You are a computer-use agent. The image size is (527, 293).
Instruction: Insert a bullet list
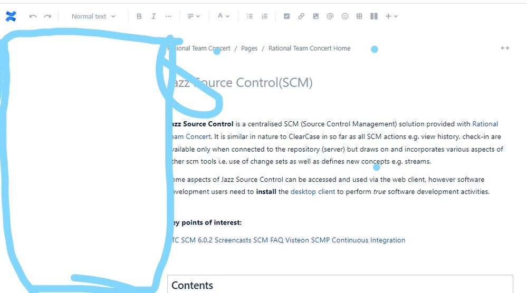pyautogui.click(x=250, y=16)
